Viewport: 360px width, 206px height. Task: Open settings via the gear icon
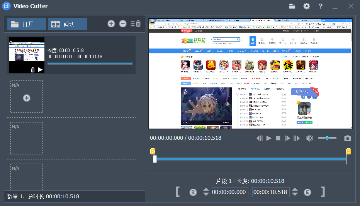[x=307, y=6]
